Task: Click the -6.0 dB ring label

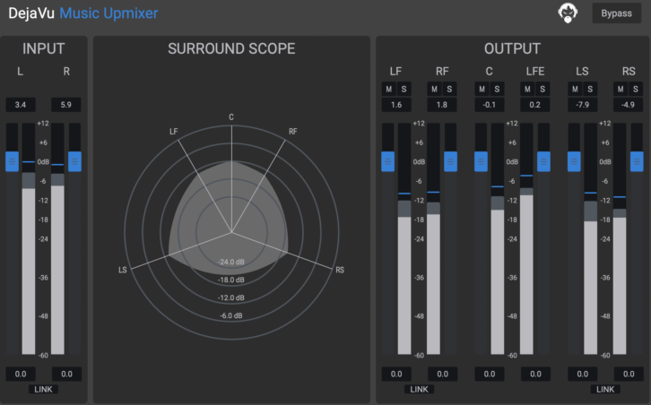Action: pyautogui.click(x=231, y=315)
